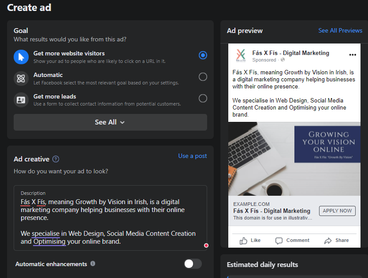The height and width of the screenshot is (278, 368).
Task: Click "How do you want your ad to look?" text
Action: (x=61, y=171)
